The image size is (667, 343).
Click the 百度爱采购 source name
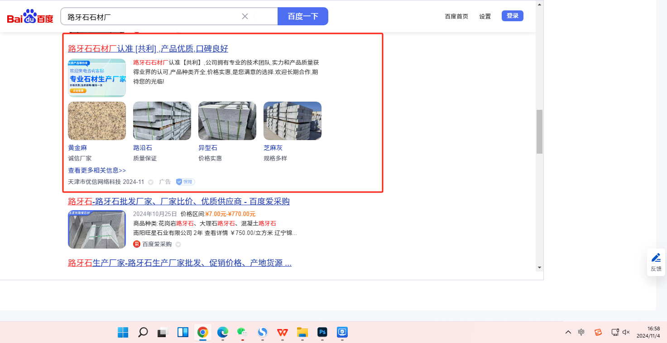[x=157, y=244]
